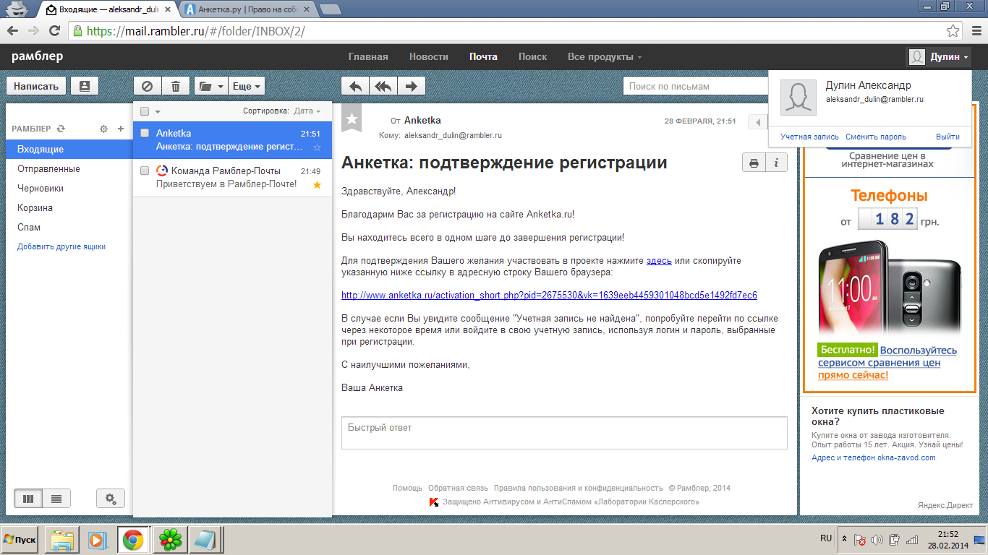Select Входящие folder
The height and width of the screenshot is (555, 988).
[x=69, y=149]
